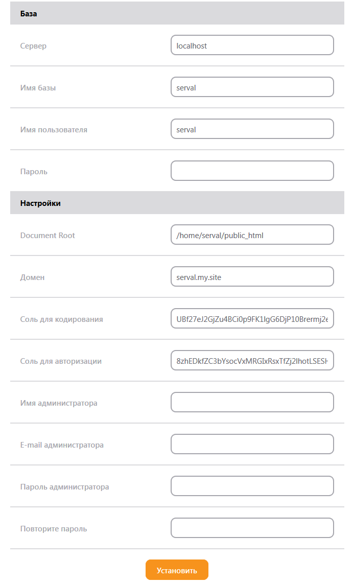This screenshot has height=583, width=353.
Task: Click the Повторите пароль label
Action: pyautogui.click(x=54, y=529)
